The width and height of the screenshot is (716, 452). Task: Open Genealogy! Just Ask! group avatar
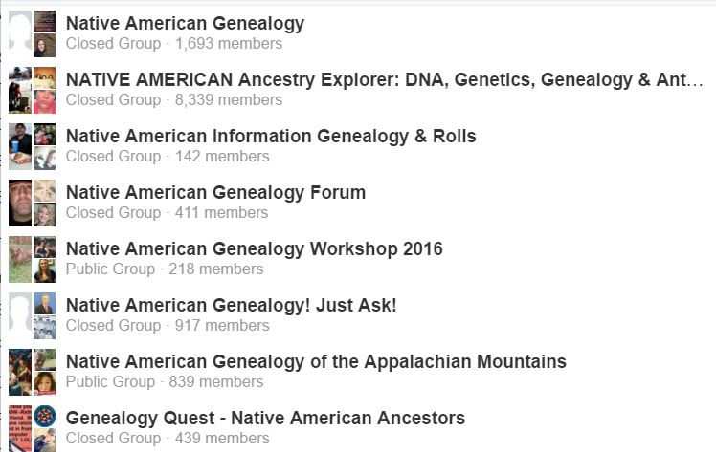[x=32, y=315]
